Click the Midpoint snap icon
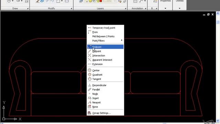 (x=89, y=51)
